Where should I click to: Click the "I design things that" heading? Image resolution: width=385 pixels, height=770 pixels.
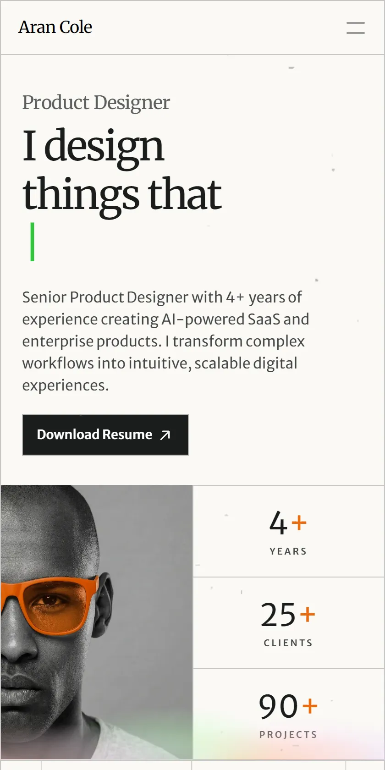(x=122, y=170)
